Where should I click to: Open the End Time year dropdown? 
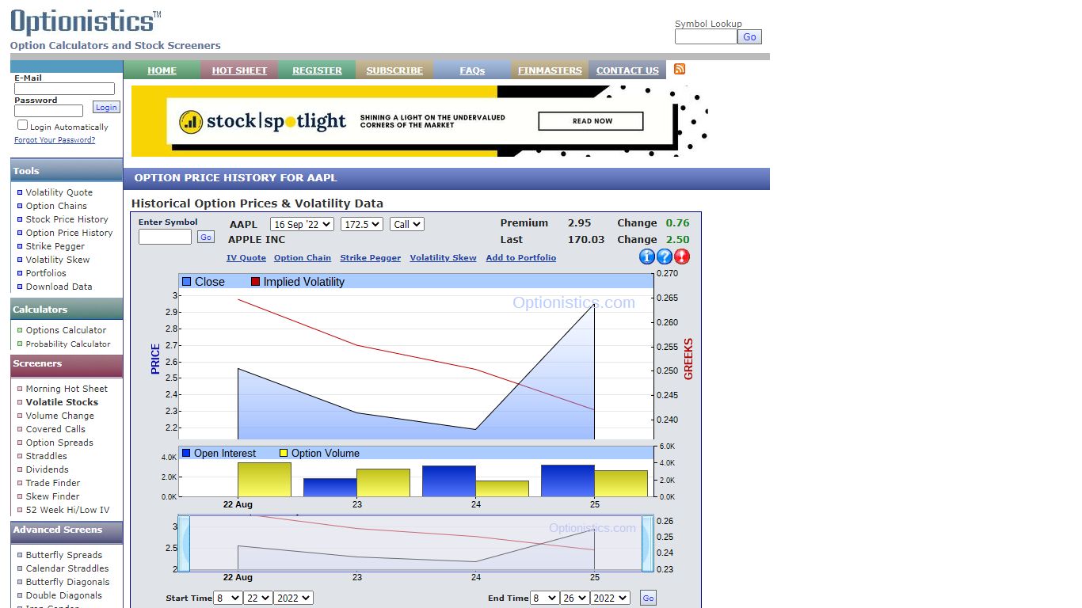610,598
